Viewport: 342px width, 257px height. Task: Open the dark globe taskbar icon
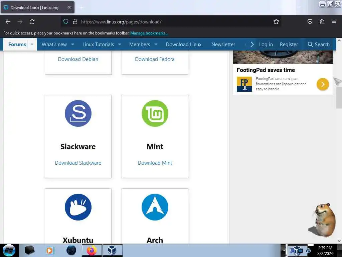pyautogui.click(x=71, y=250)
